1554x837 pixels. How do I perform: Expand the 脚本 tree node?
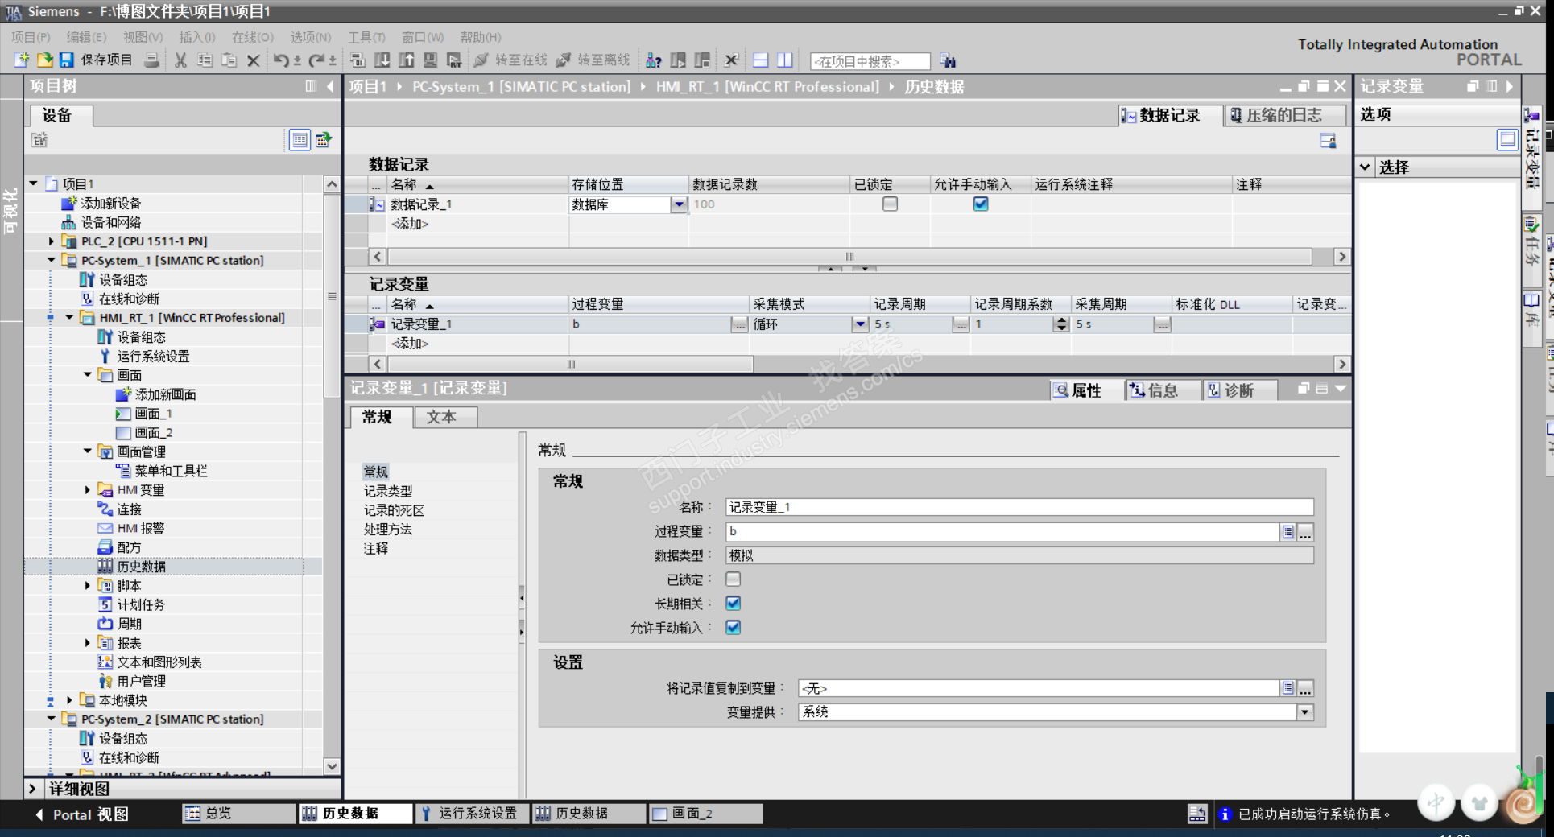(88, 585)
